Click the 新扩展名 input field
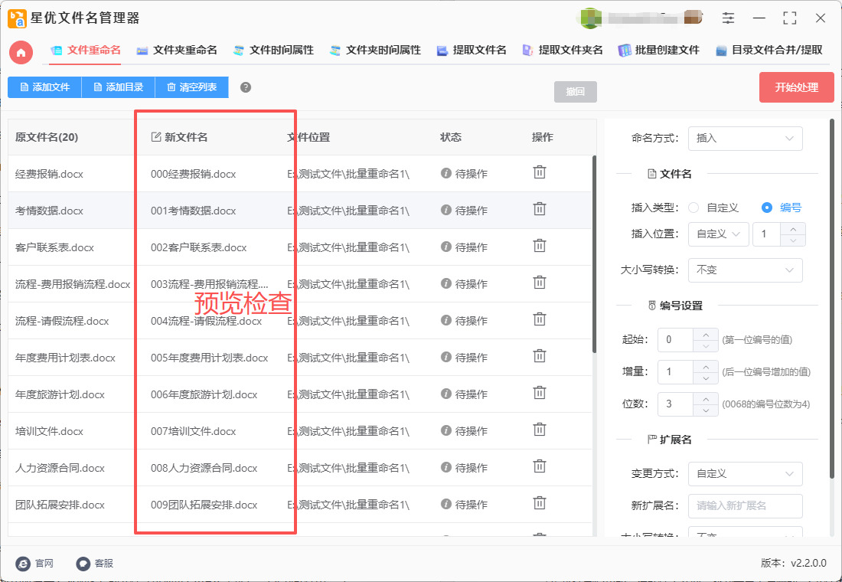The image size is (842, 582). 746,505
